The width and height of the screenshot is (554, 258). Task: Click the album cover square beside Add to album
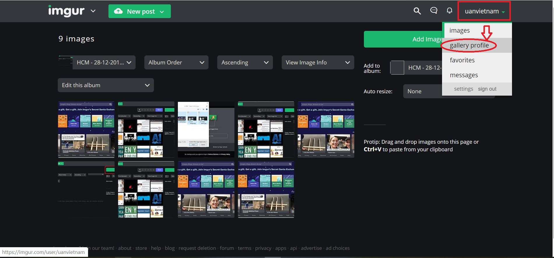tap(397, 68)
